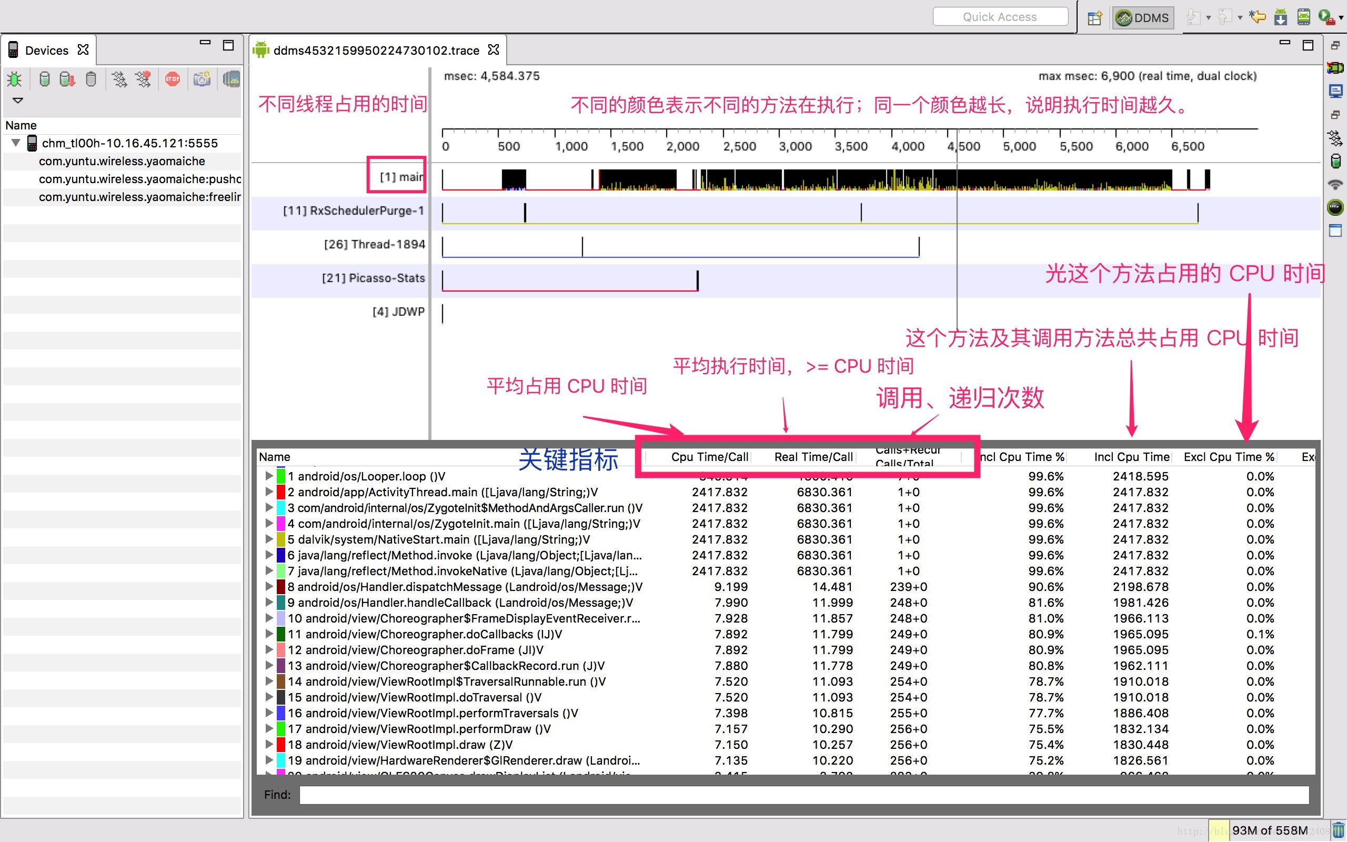Open Android SDK Manager icon in toolbar
Viewport: 1347px width, 842px height.
click(x=1280, y=17)
